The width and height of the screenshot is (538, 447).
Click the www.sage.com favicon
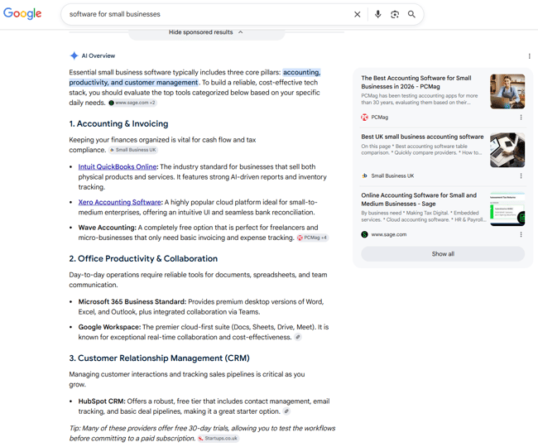click(364, 234)
